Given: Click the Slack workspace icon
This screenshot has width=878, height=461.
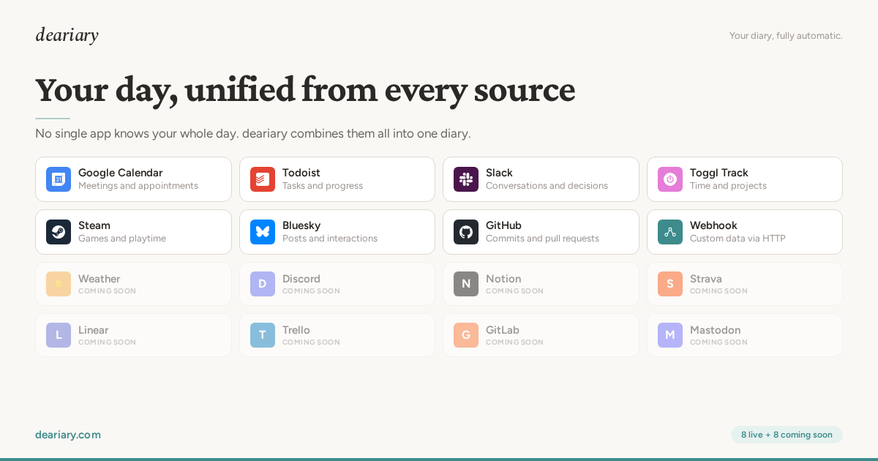Looking at the screenshot, I should 466,179.
